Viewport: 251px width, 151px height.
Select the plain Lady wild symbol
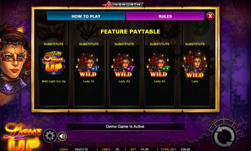pos(195,64)
